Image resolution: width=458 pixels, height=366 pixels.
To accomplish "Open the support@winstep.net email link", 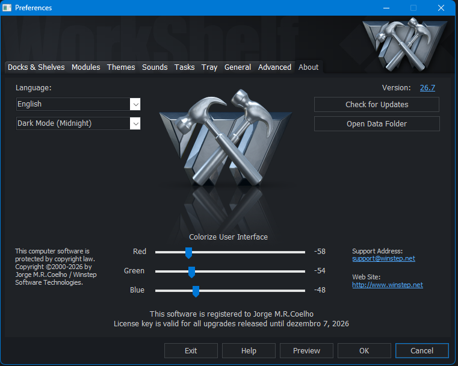I will (x=383, y=258).
